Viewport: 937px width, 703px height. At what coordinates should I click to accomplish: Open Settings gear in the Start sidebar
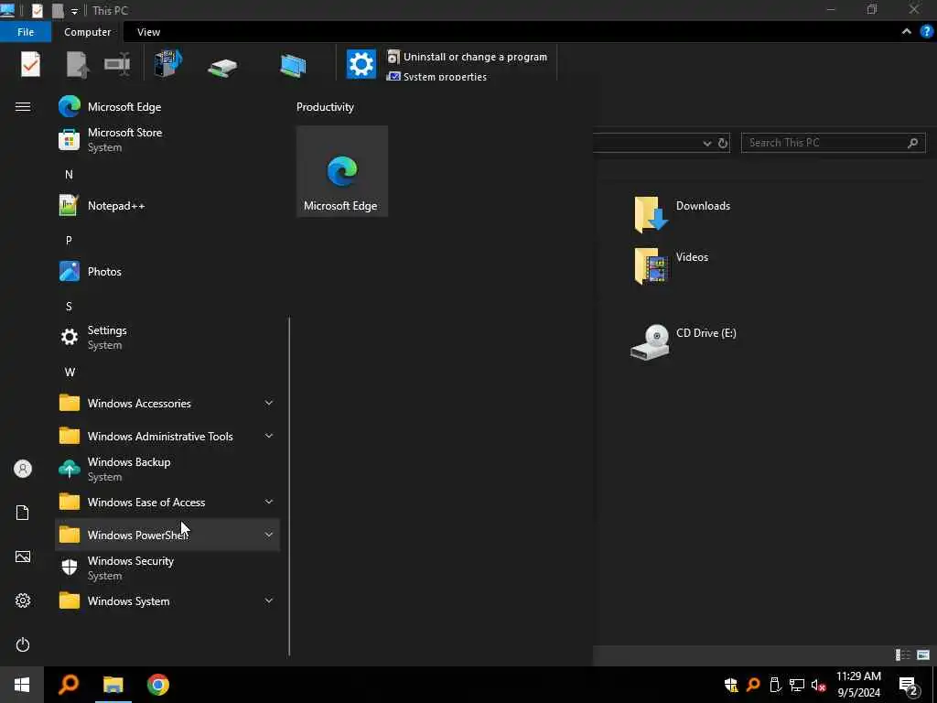pos(23,600)
